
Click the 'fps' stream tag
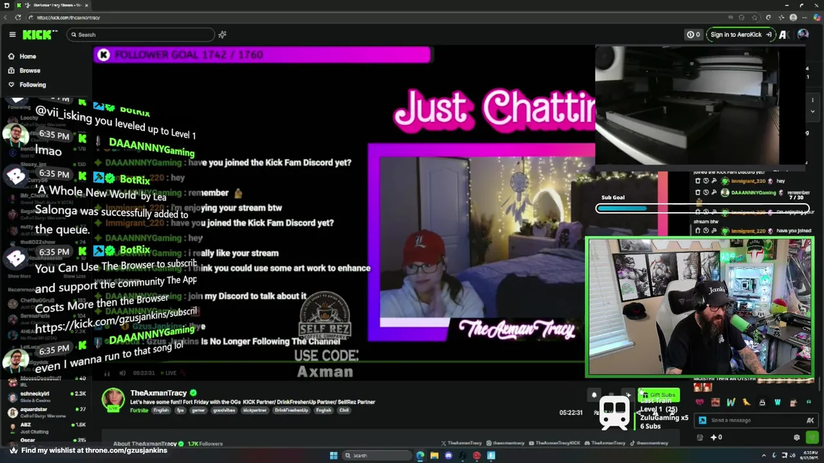click(180, 410)
